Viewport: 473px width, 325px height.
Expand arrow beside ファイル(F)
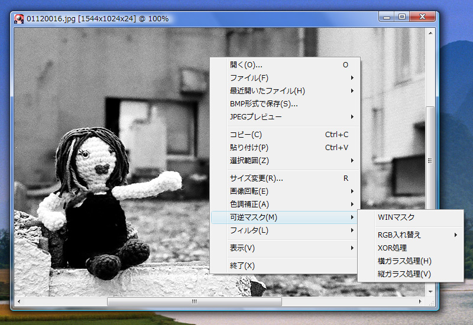(x=352, y=78)
